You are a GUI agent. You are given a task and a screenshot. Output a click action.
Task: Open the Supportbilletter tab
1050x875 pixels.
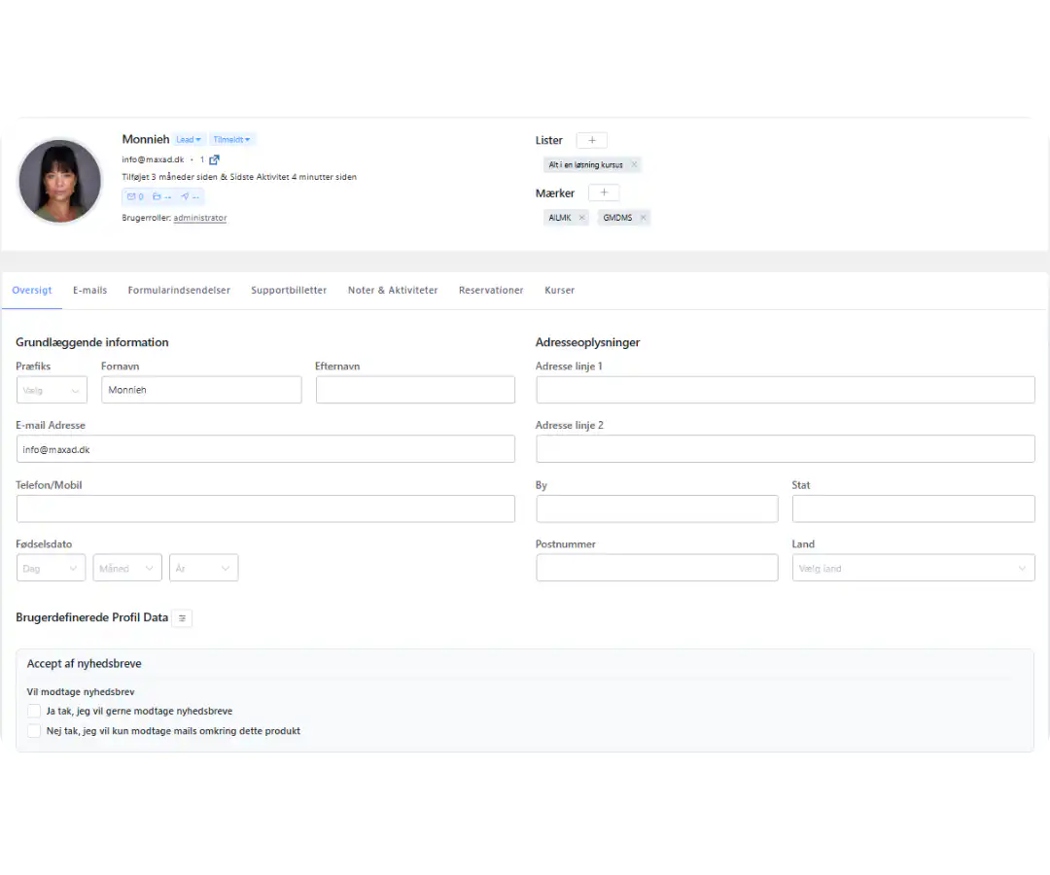[288, 290]
